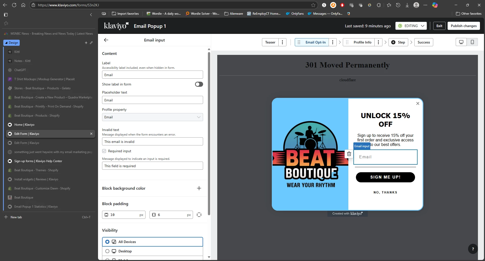Select the Profile Info step
Screen dimensions: 485x261
tap(362, 42)
